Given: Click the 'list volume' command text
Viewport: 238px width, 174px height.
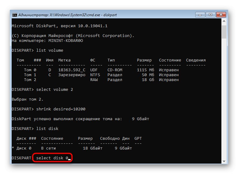Looking at the screenshot, I should point(50,50).
